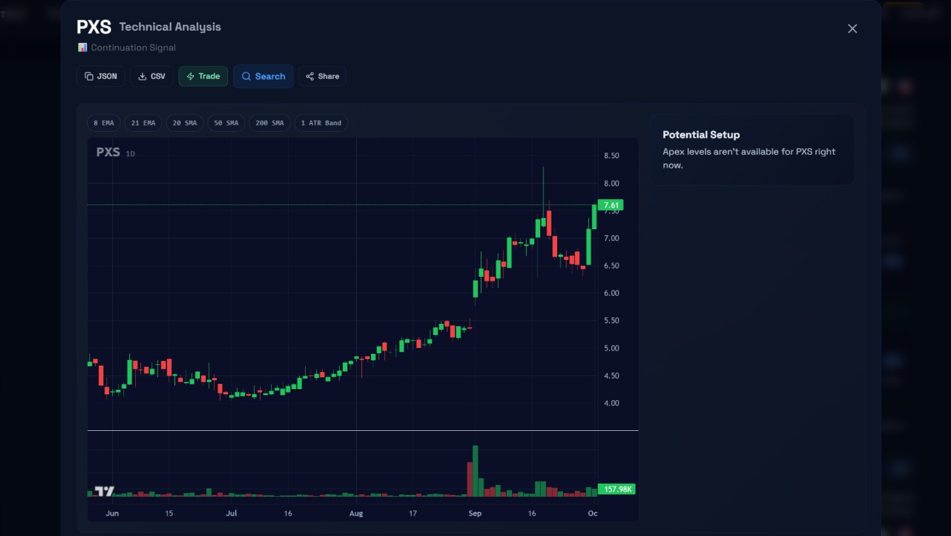Download the CSV export

click(x=152, y=76)
